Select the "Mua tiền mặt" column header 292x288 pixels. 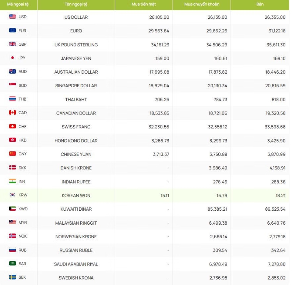pyautogui.click(x=144, y=4)
